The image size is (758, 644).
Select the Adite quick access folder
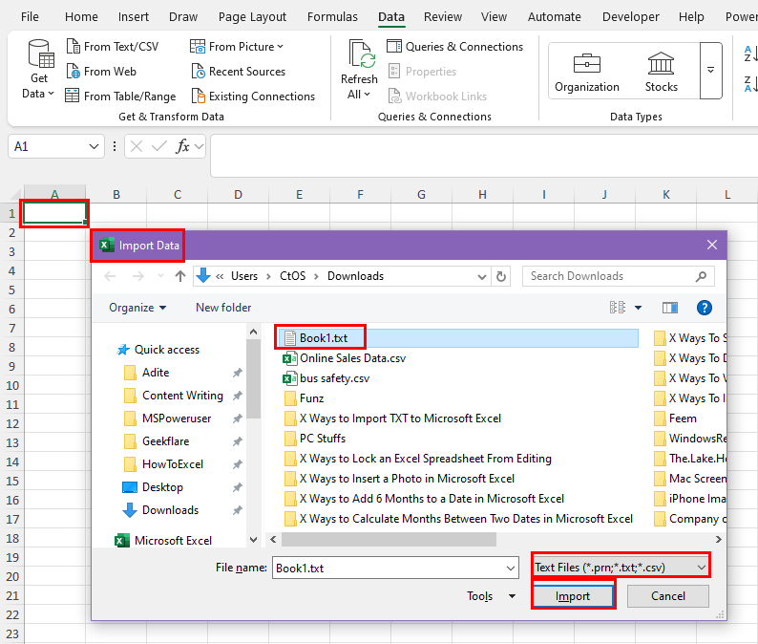point(146,373)
